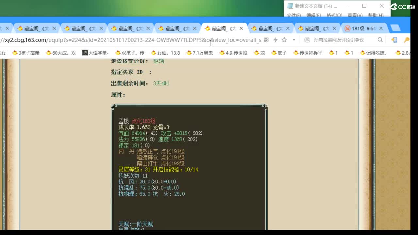Open the 3孩子高亲 bookmark
Screen dimensions: 418x235
click(25, 53)
